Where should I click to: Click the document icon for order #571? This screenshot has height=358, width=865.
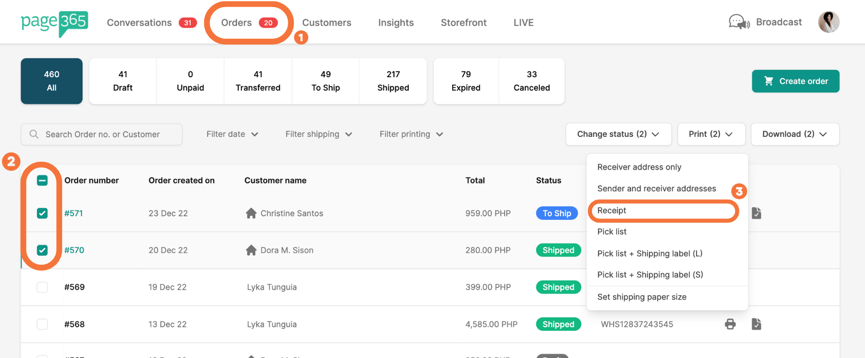(x=756, y=213)
